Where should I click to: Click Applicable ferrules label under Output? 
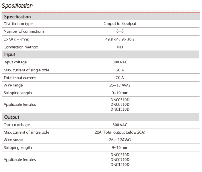(20, 159)
